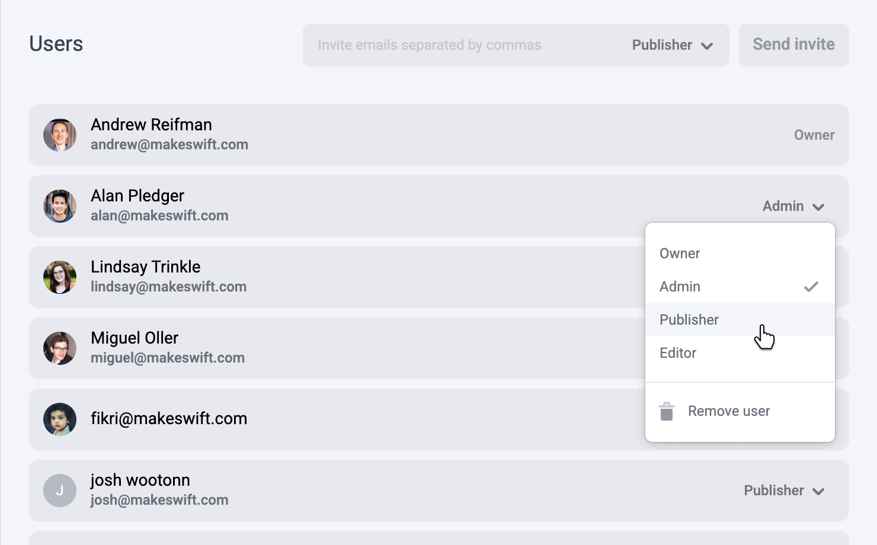The width and height of the screenshot is (877, 545).
Task: Click the J initial avatar for josh wootonn
Action: click(x=59, y=490)
